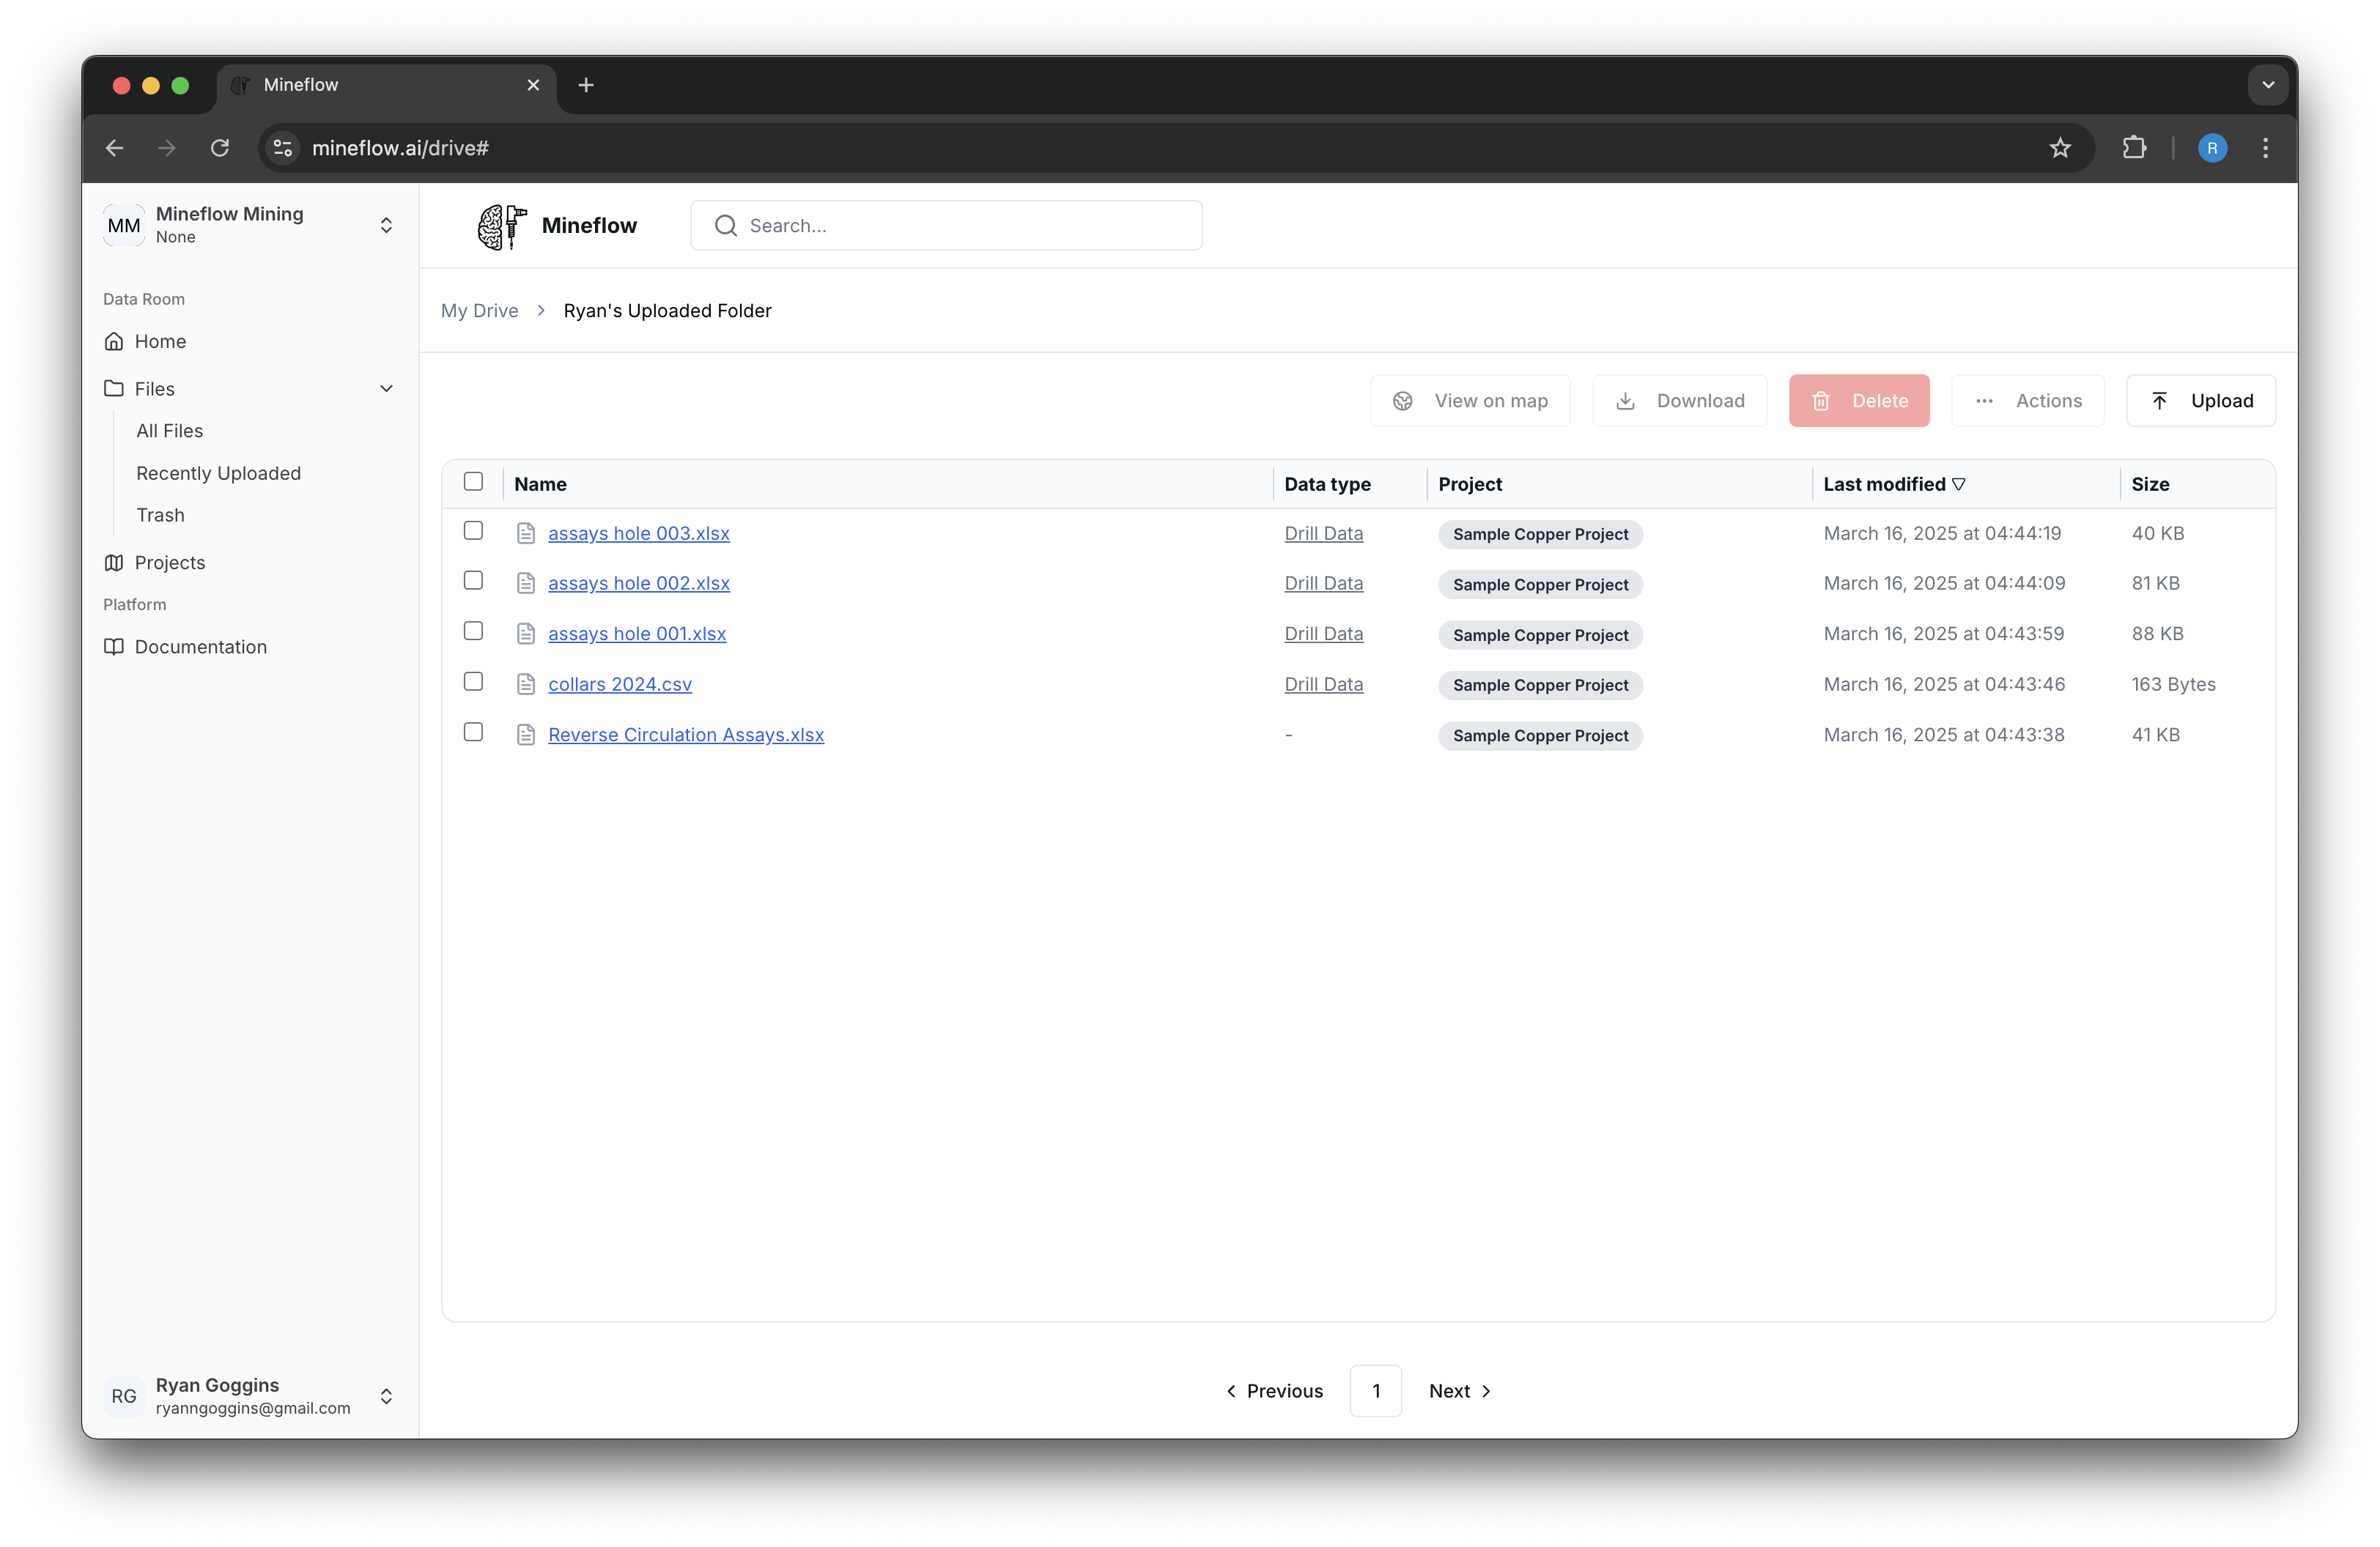Image resolution: width=2380 pixels, height=1547 pixels.
Task: Sort by Last modified column
Action: click(1894, 485)
